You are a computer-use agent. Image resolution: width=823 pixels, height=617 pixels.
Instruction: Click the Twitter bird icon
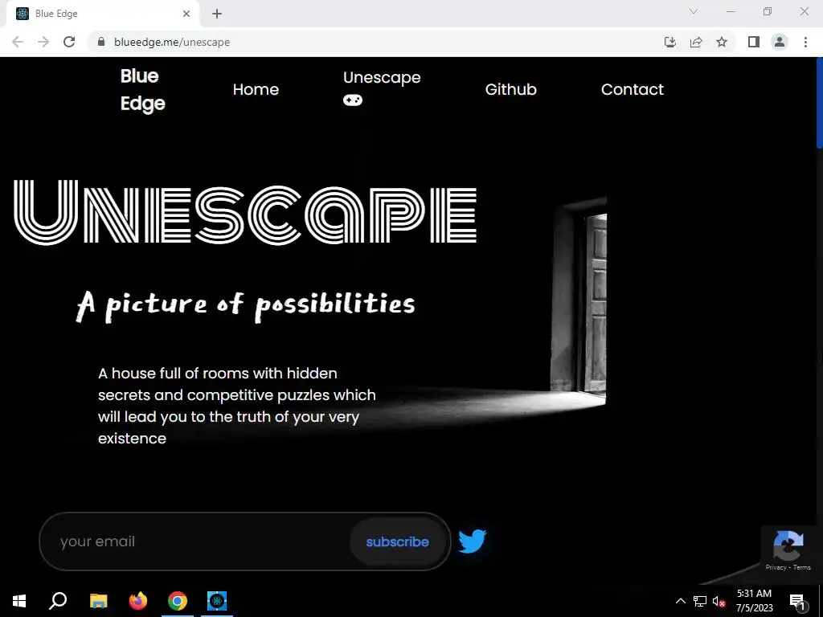click(x=473, y=541)
